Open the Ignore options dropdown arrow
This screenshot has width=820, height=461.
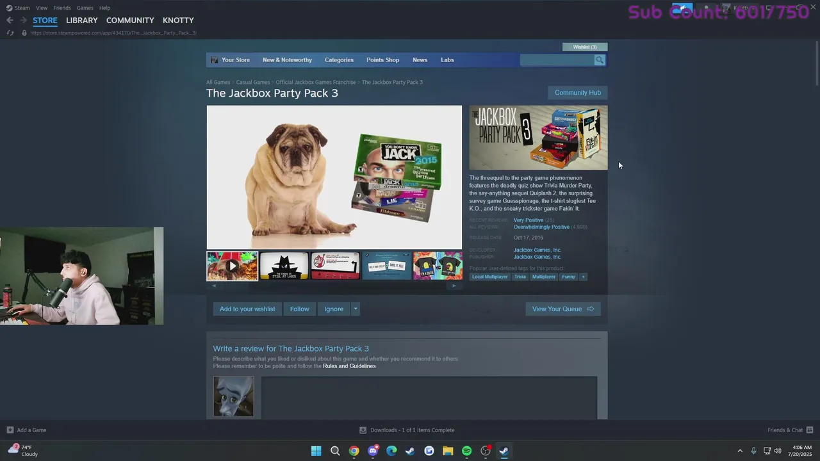coord(356,309)
